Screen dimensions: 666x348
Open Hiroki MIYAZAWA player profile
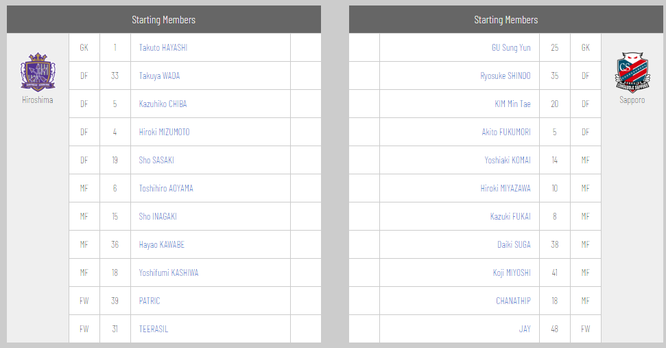506,189
